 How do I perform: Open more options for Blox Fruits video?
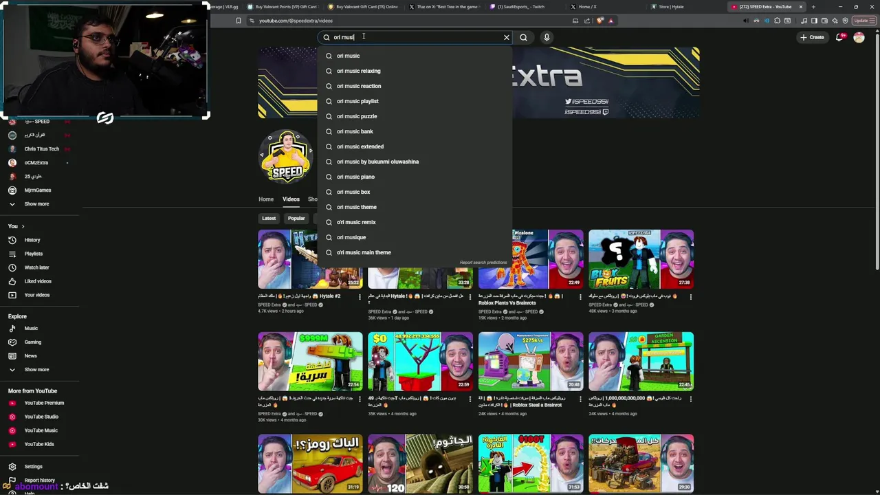point(690,297)
